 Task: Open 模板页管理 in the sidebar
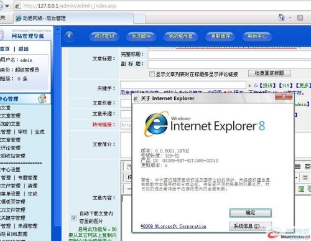point(12,202)
